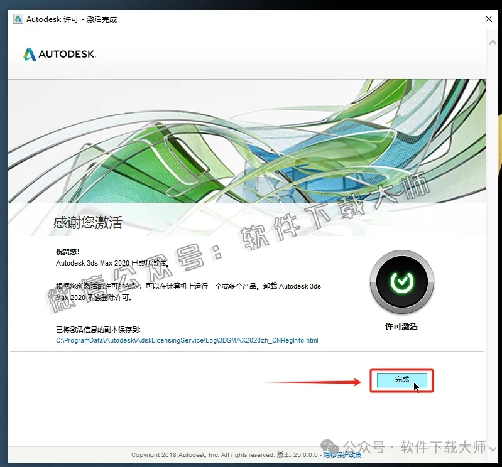Select text 'Autodesk 3ds Max 2020 已成功激活'

tap(112, 263)
